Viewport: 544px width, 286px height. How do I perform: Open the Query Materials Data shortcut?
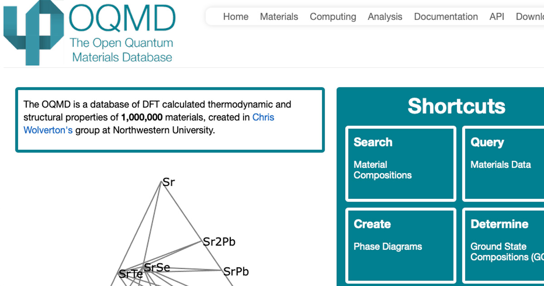(503, 163)
